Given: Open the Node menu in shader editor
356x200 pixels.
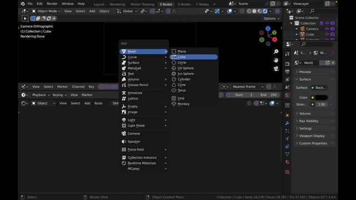Looking at the screenshot, I should point(98,103).
